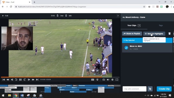The width and height of the screenshot is (174, 98).
Task: Seek on the orange progress bar
Action: (52, 77)
